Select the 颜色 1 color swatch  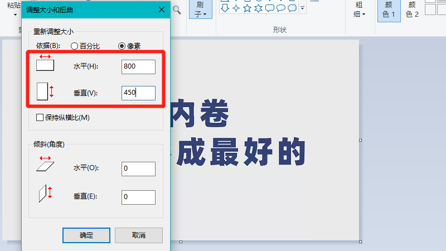click(x=389, y=9)
